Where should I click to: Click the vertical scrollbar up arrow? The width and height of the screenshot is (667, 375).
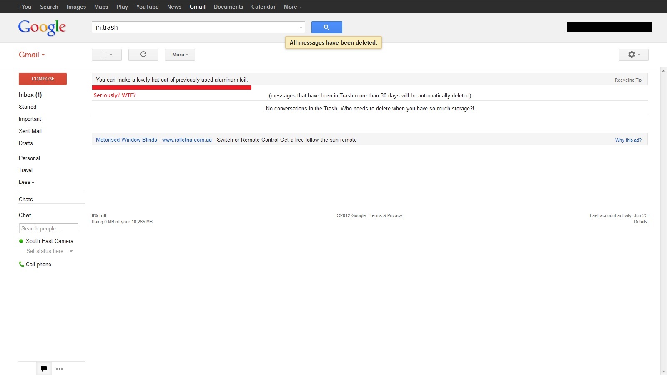[664, 70]
